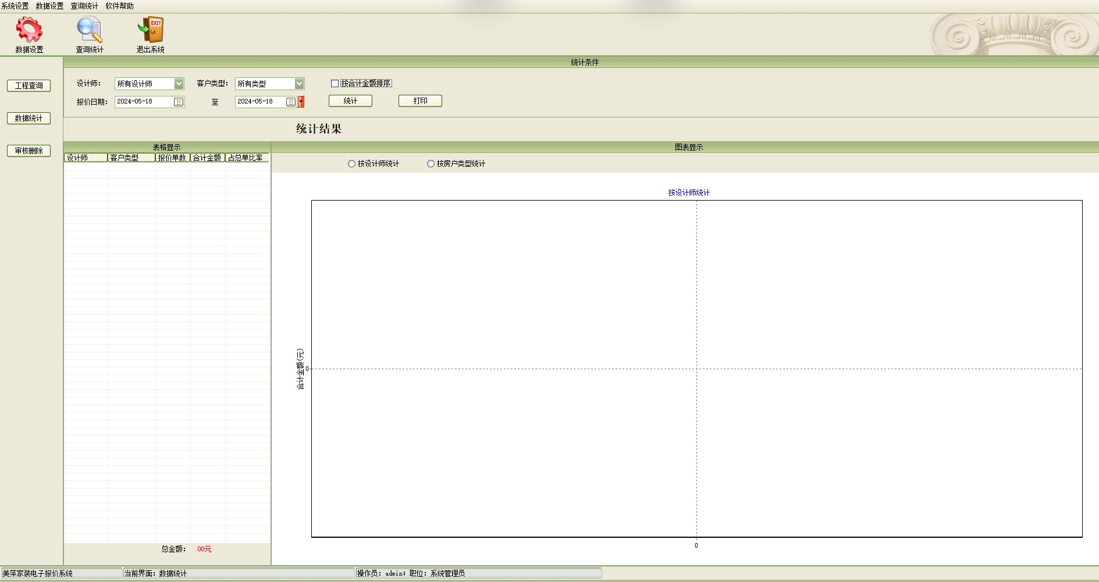The image size is (1099, 582).
Task: Click the 退出系统 exit door icon
Action: click(x=151, y=30)
